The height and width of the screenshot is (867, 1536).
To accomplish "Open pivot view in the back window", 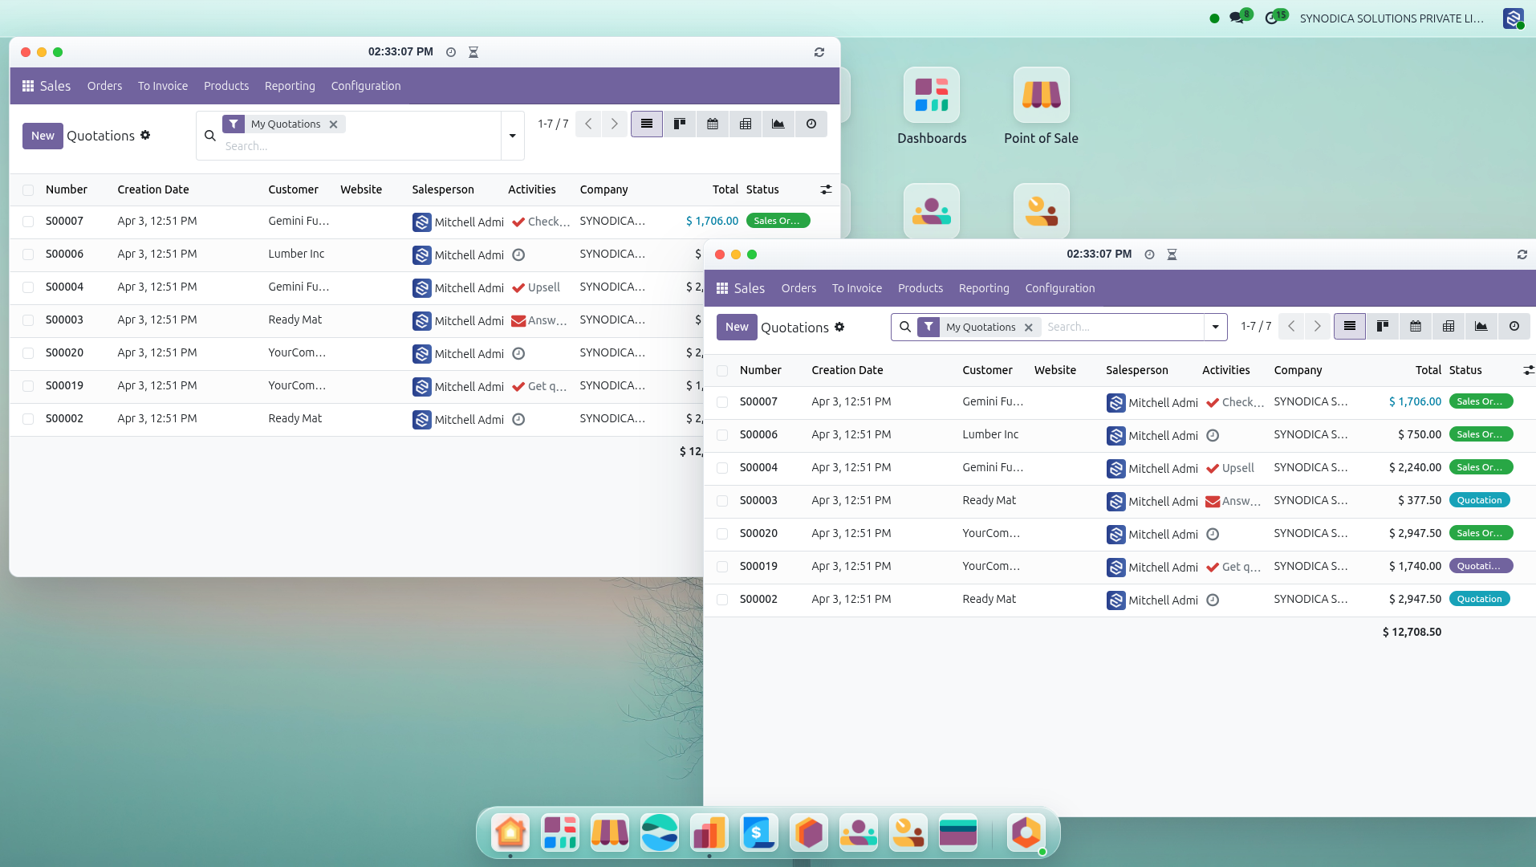I will click(x=746, y=124).
